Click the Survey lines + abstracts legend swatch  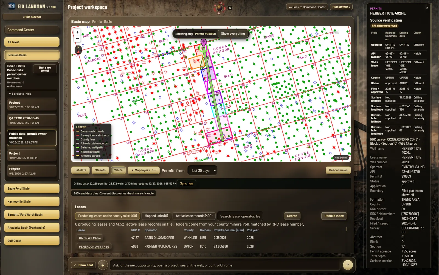(78, 136)
